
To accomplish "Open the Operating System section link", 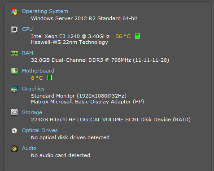I will tap(45, 11).
